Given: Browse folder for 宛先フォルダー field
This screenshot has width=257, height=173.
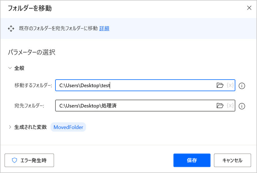Looking at the screenshot, I should [220, 106].
